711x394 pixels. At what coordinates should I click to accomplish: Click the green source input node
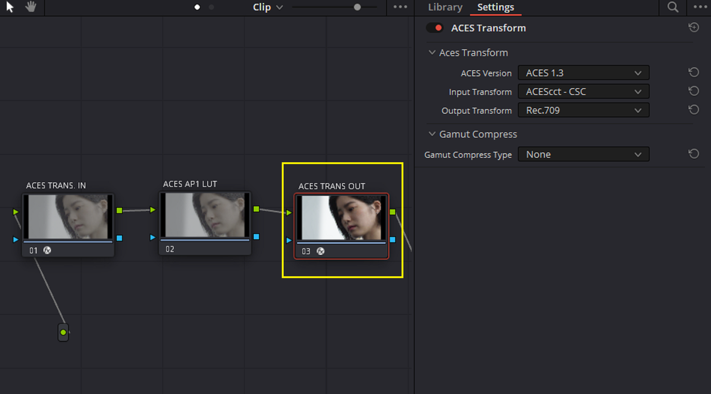(63, 332)
